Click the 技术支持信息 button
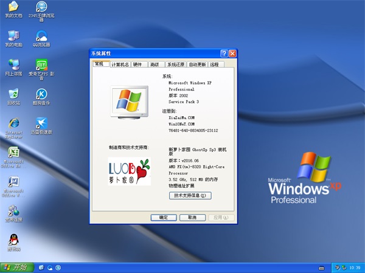Image resolution: width=365 pixels, height=273 pixels. coord(190,196)
